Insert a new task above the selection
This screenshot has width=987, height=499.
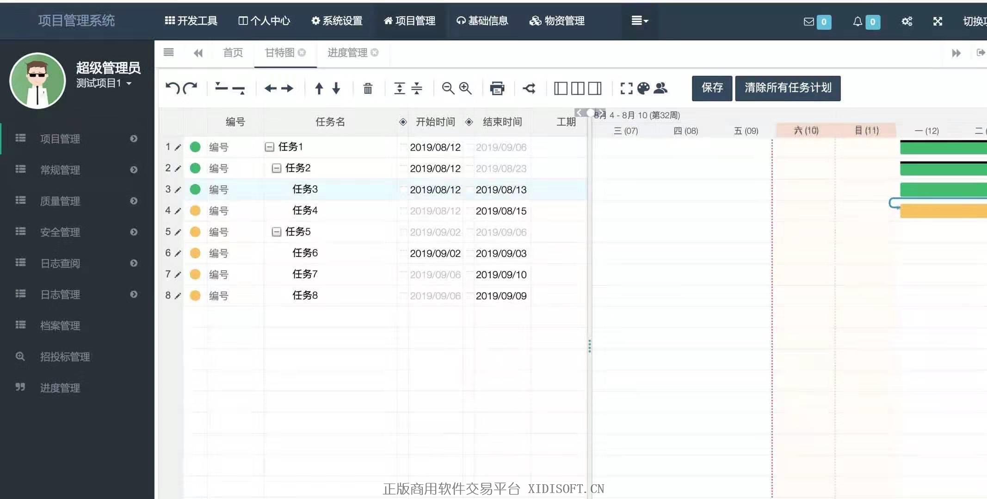pos(222,87)
